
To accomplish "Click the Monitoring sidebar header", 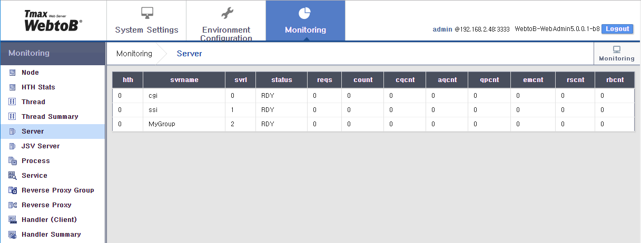I will [53, 53].
